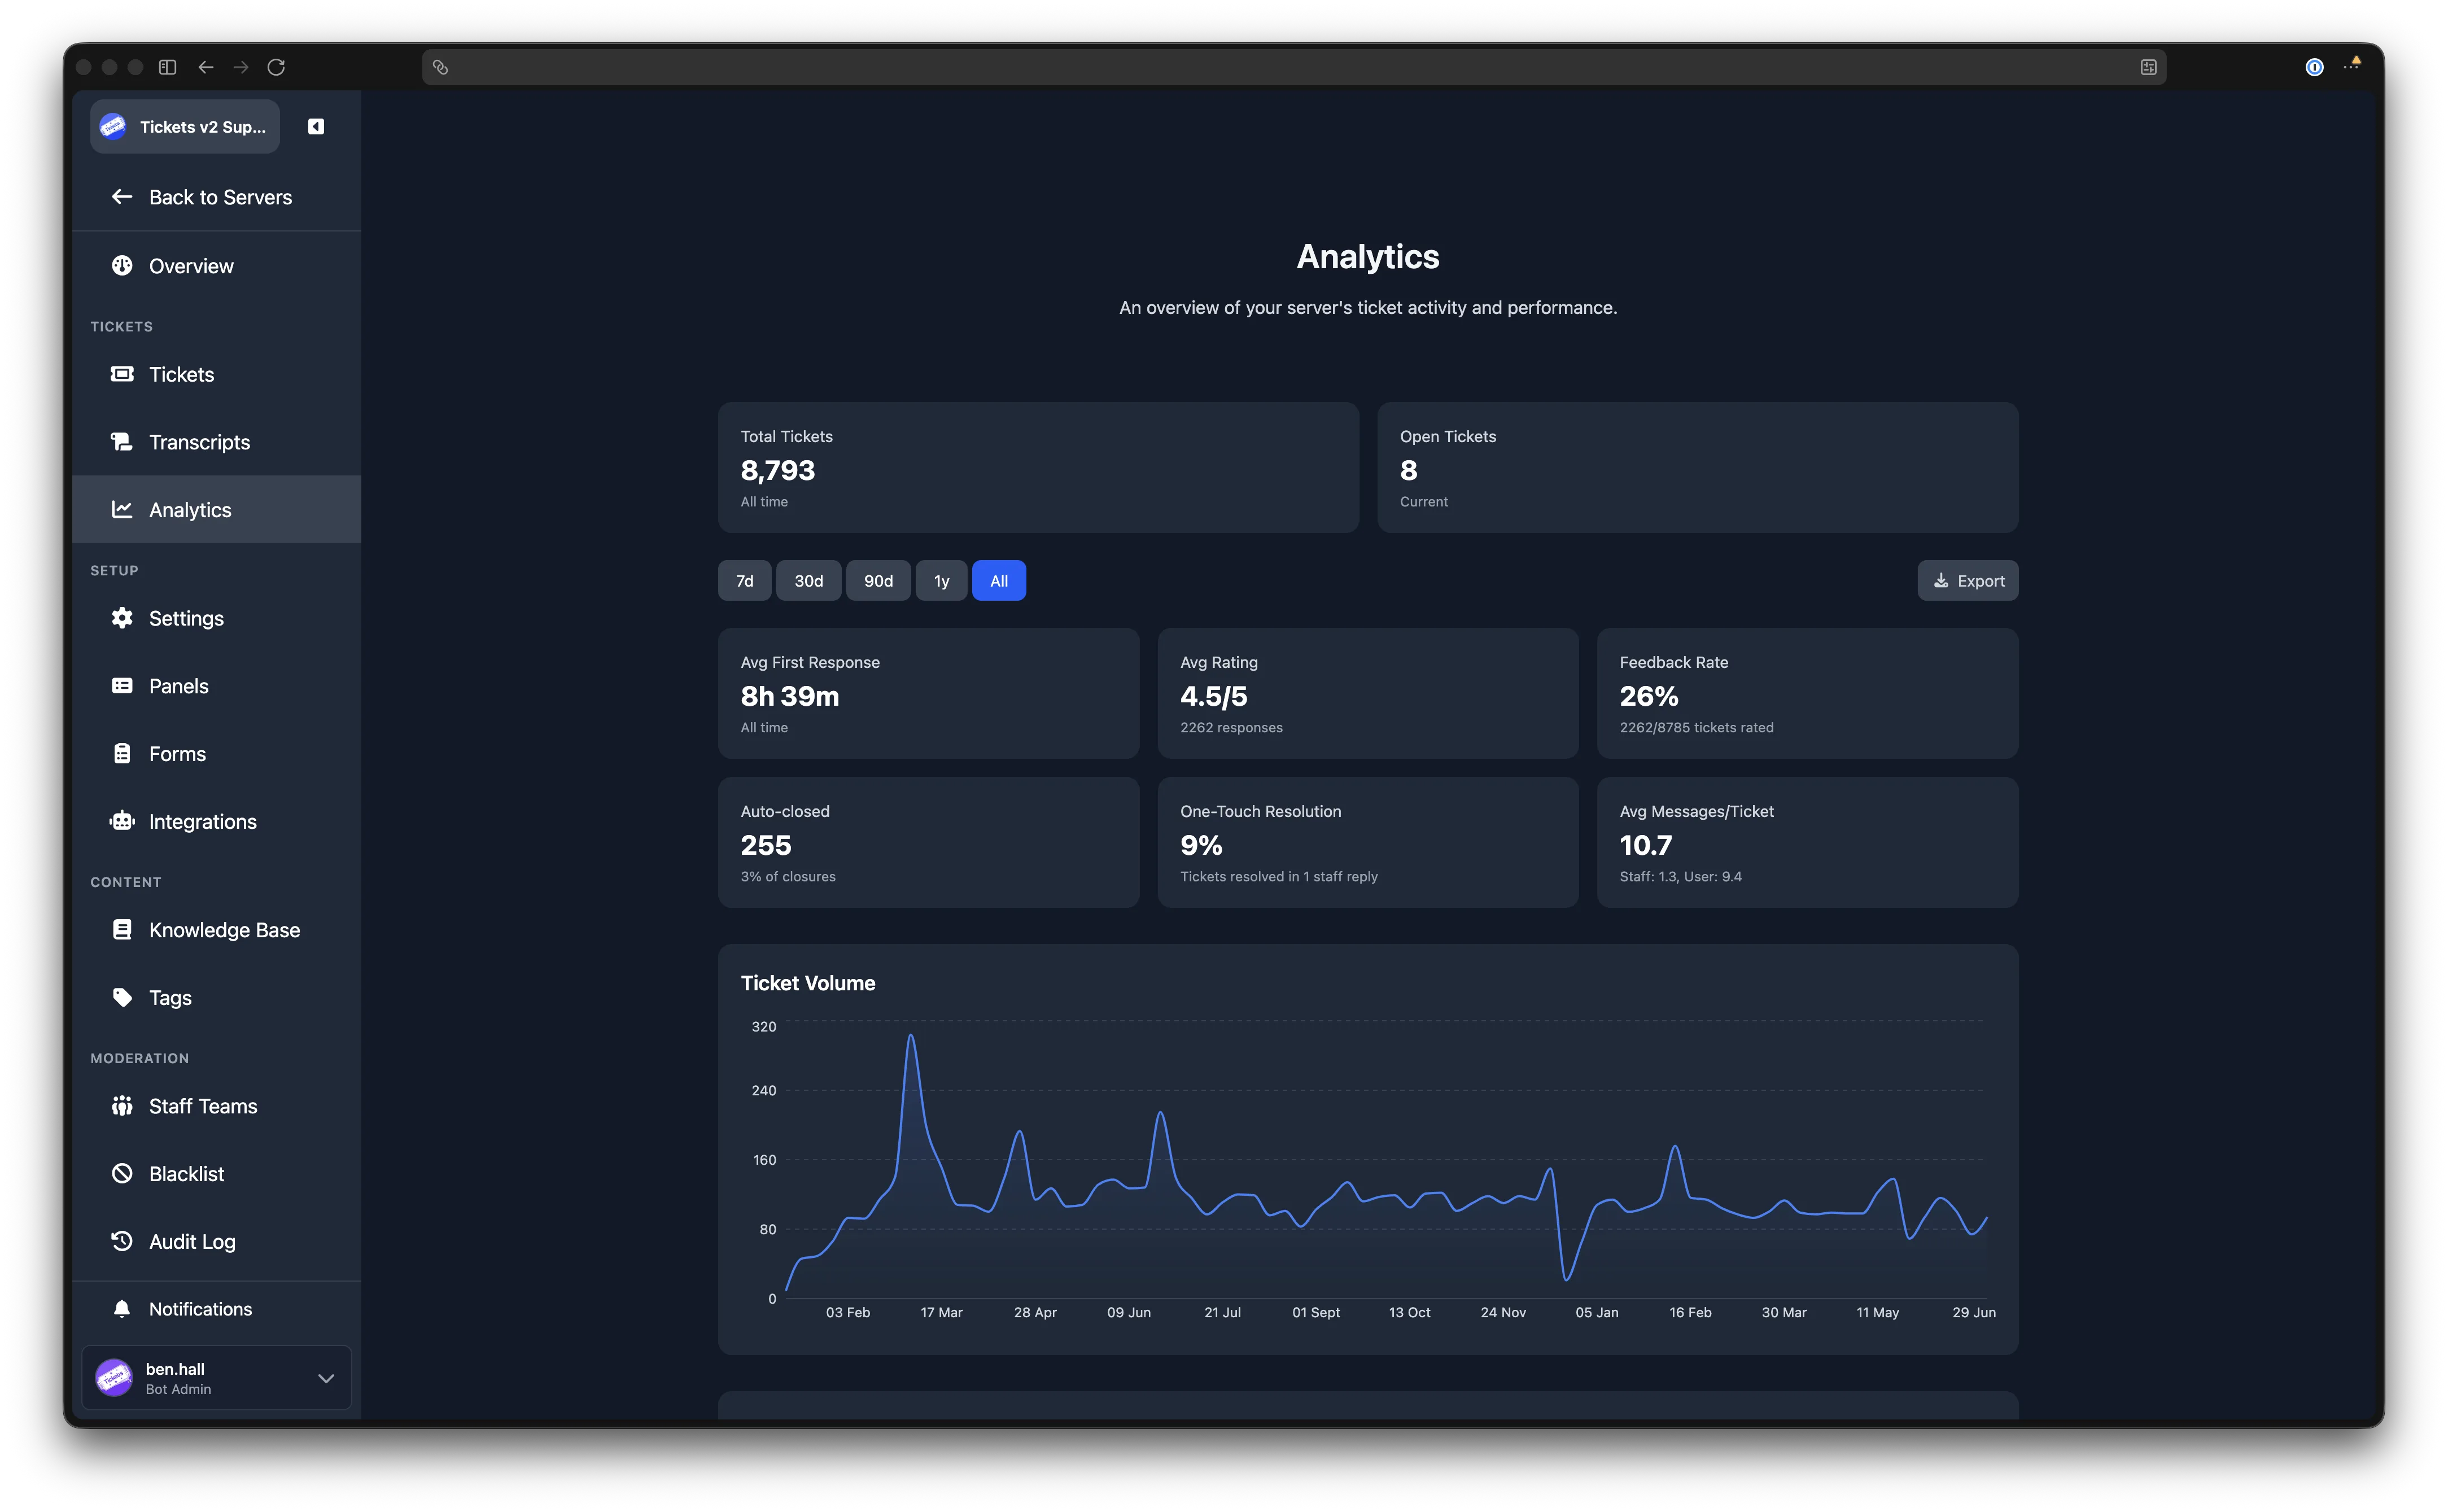Viewport: 2448px width, 1512px height.
Task: Select the All time range
Action: coord(998,580)
